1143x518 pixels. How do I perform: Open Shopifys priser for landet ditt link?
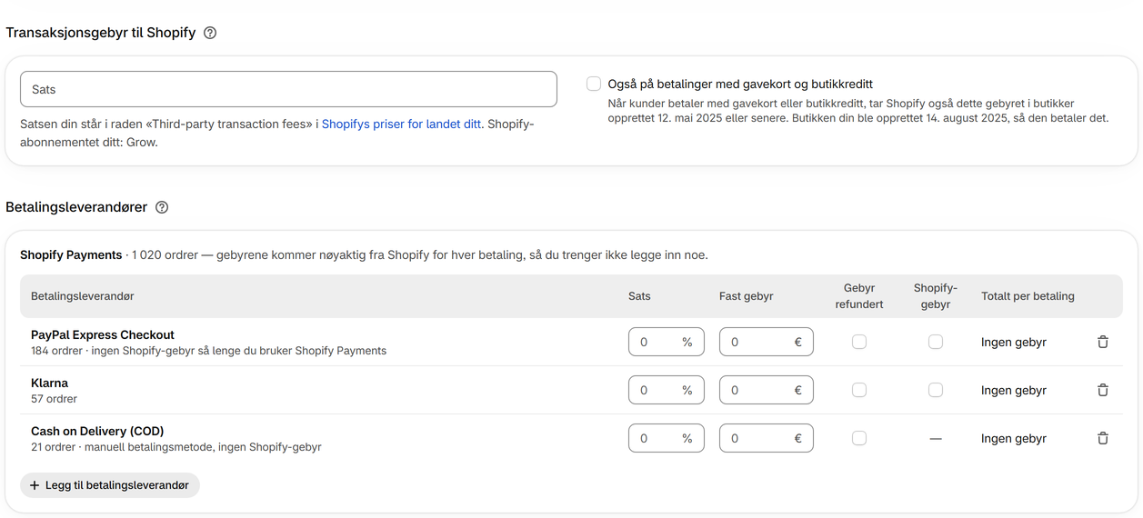402,124
